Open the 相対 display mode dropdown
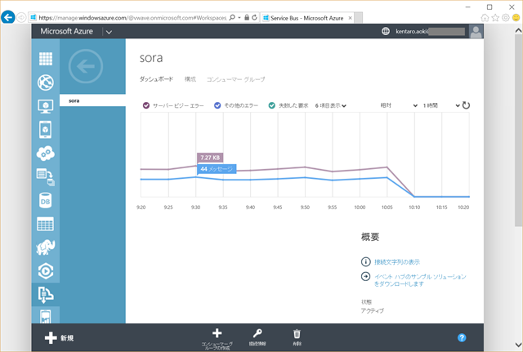The width and height of the screenshot is (523, 352). pyautogui.click(x=399, y=105)
